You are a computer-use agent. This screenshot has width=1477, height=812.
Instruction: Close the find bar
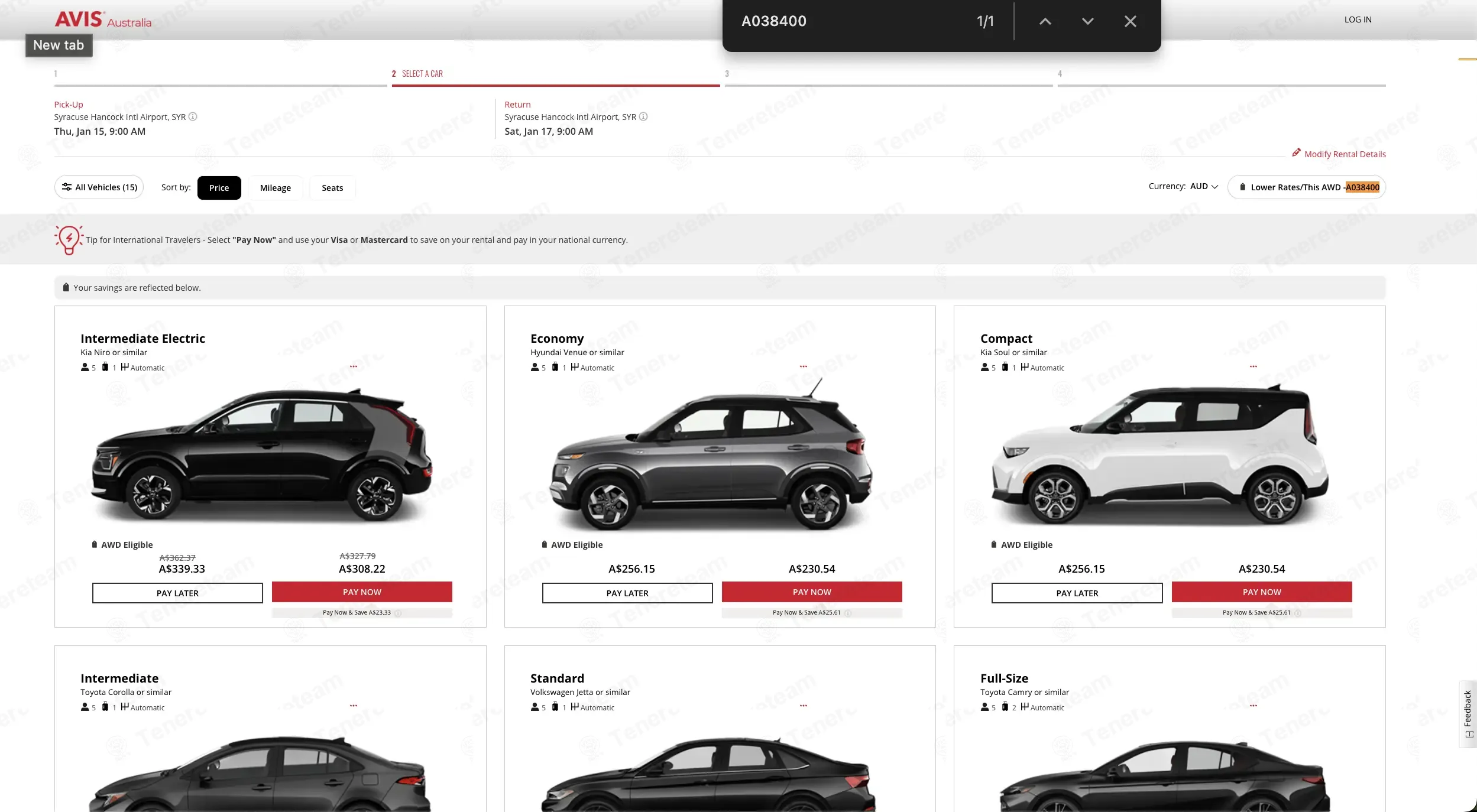[1130, 21]
